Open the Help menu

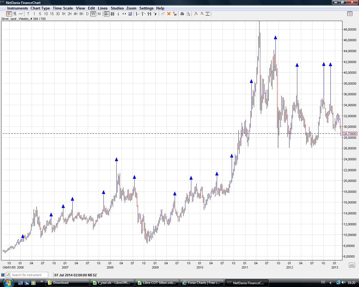click(160, 8)
